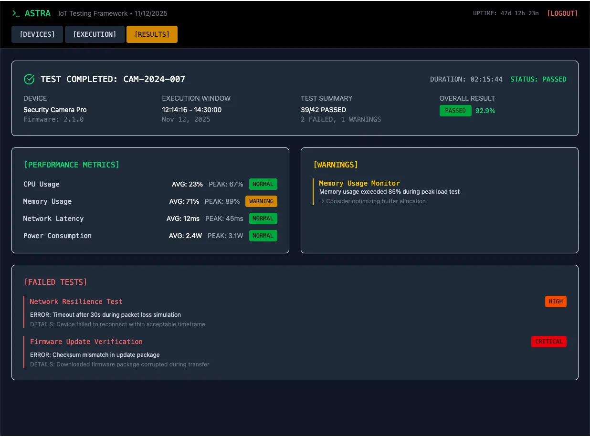
Task: Select the Memory Usage Monitor warning title
Action: point(359,183)
